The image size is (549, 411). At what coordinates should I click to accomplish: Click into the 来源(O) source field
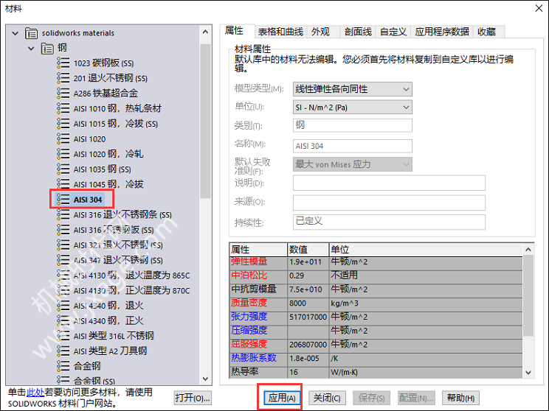coord(389,203)
